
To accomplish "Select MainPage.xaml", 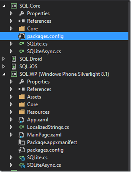I will point(44,135).
